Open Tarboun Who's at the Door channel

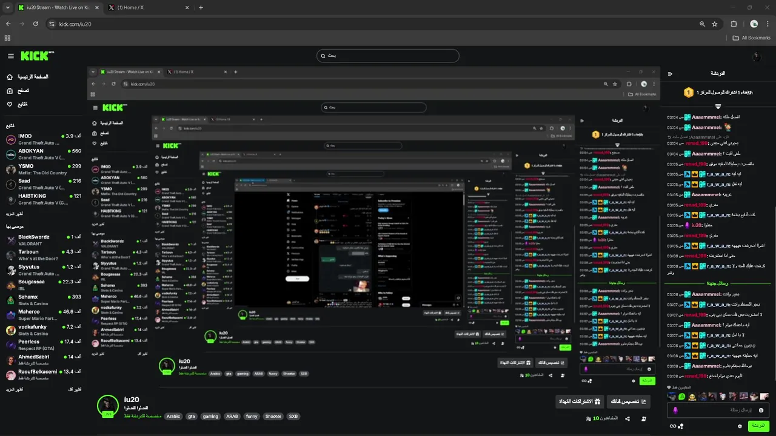(x=44, y=255)
